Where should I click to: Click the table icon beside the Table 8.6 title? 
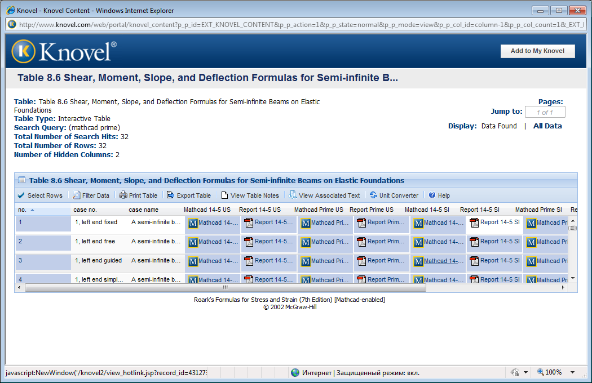22,180
